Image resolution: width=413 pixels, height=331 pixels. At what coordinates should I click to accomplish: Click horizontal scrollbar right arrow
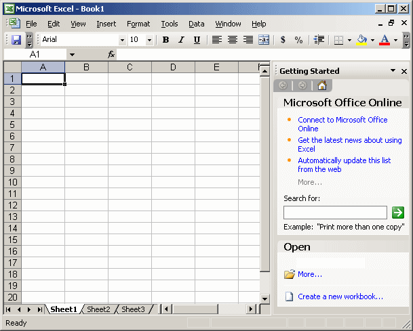point(251,309)
